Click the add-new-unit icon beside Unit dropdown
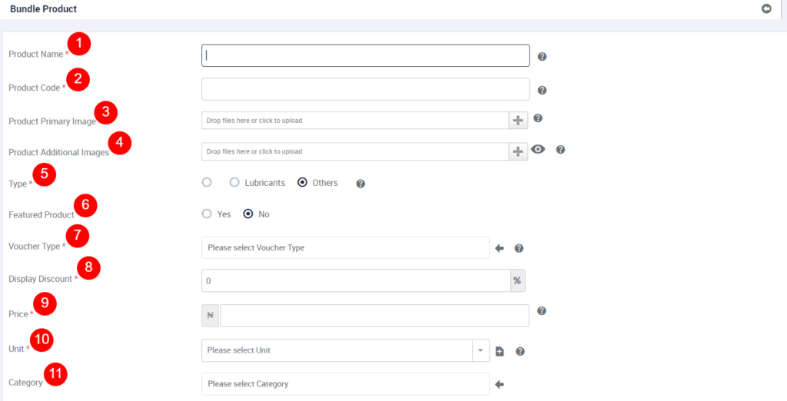Viewport: 787px width, 401px height. 500,351
